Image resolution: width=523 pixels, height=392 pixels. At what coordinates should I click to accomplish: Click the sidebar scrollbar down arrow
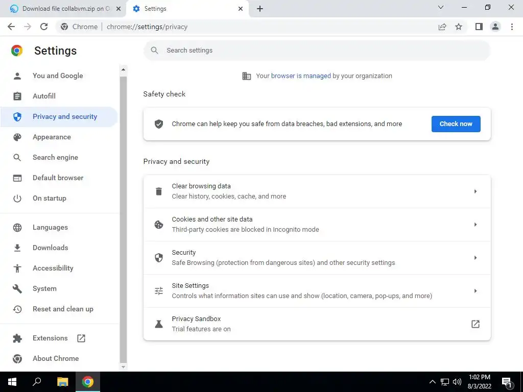(x=123, y=366)
